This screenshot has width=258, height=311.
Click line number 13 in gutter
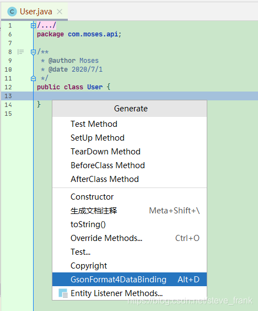coord(8,96)
